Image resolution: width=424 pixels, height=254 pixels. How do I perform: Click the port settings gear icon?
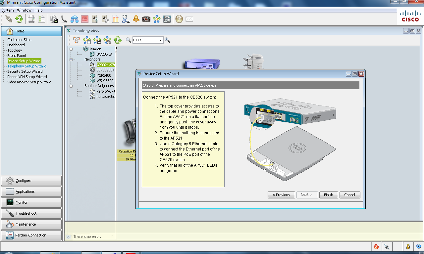point(105,19)
